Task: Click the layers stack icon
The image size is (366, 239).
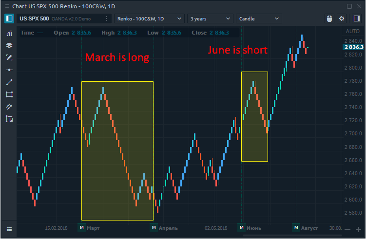Action: [x=9, y=45]
